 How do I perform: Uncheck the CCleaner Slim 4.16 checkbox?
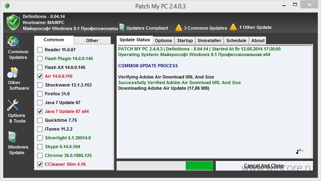40,164
